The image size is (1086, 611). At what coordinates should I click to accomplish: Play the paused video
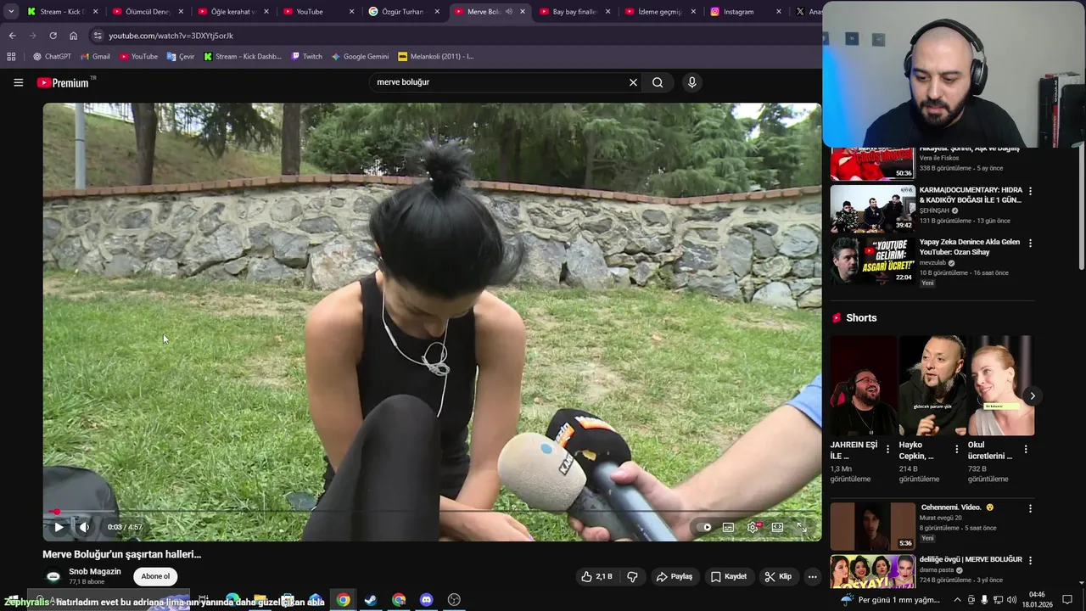(59, 527)
